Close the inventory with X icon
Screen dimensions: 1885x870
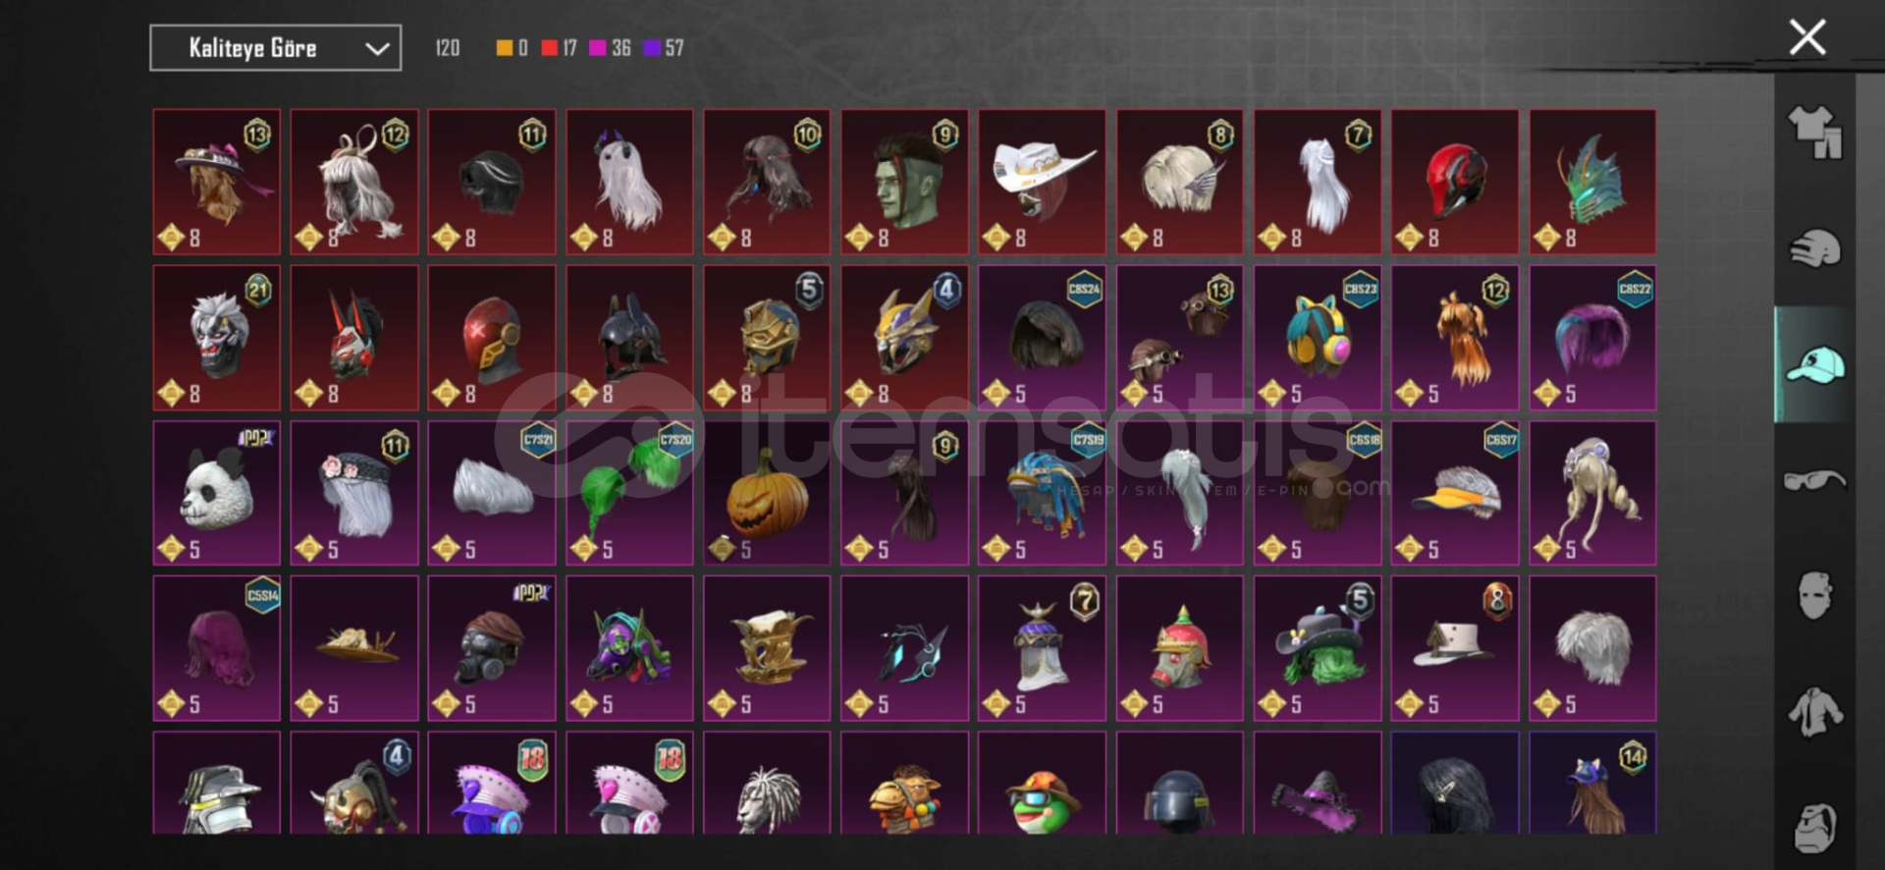(x=1806, y=37)
